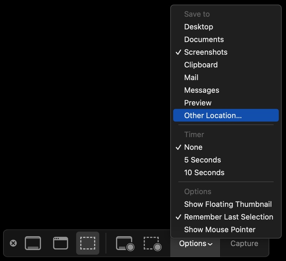The image size is (286, 261).
Task: Select Record Selected Portion icon
Action: click(x=152, y=243)
